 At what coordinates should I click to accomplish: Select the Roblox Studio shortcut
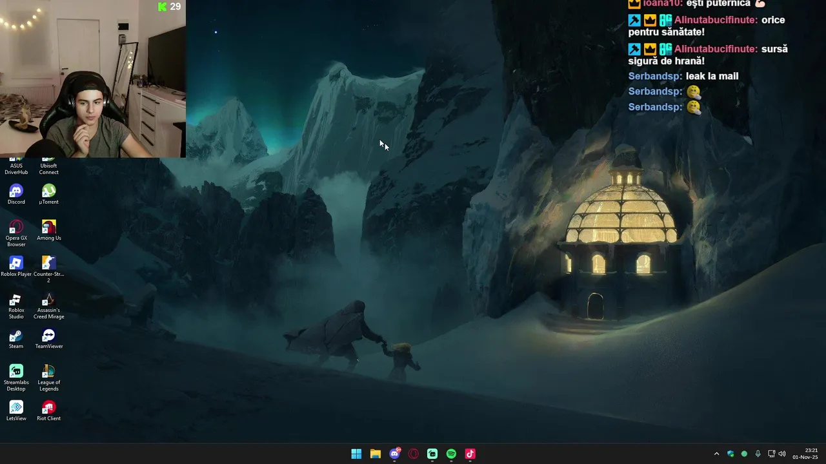pyautogui.click(x=16, y=306)
